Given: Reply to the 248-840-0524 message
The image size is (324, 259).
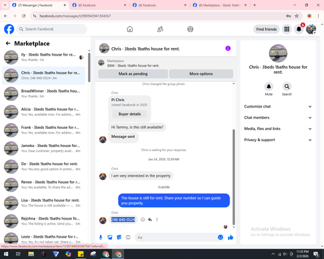Looking at the screenshot, I should coord(150,220).
